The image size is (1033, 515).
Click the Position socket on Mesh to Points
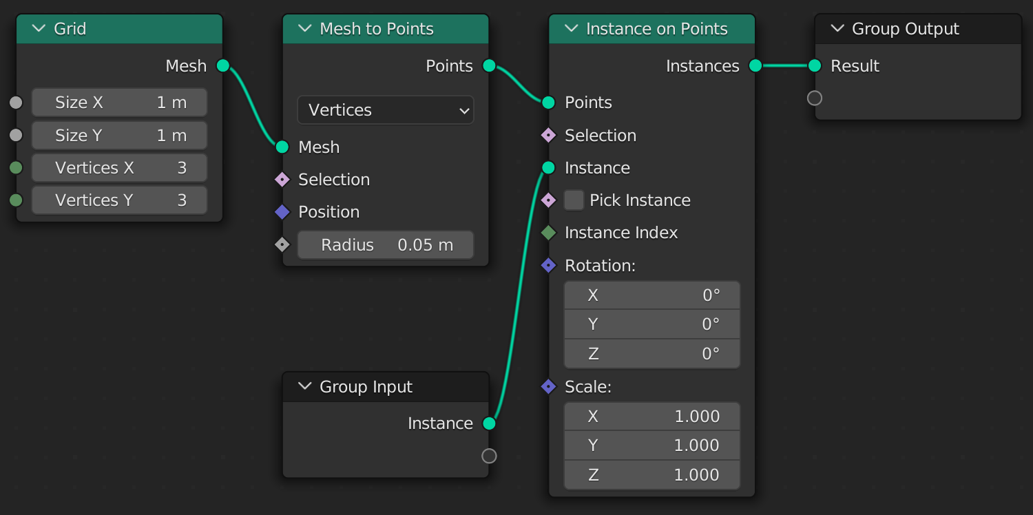pyautogui.click(x=282, y=212)
